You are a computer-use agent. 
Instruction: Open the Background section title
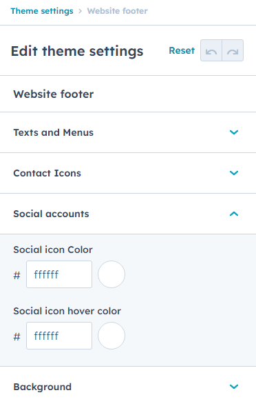[43, 387]
